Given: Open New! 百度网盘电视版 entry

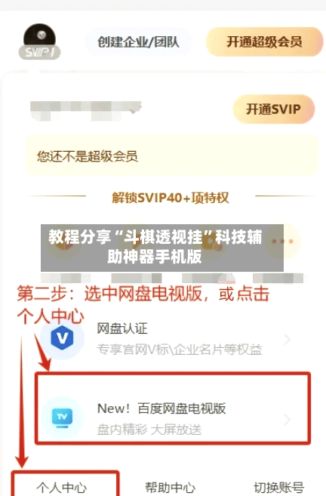Looking at the screenshot, I should (172, 408).
